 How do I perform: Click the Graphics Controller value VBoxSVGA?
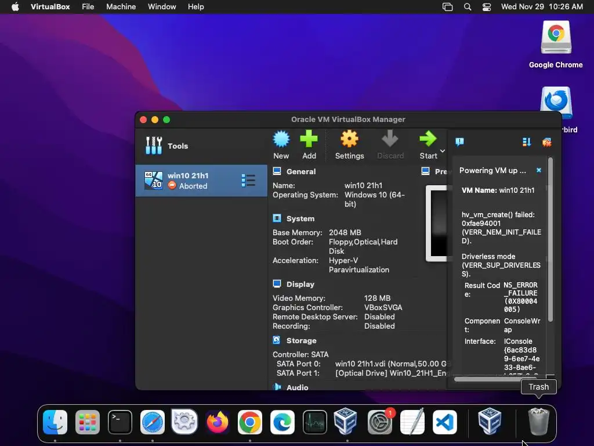point(383,308)
